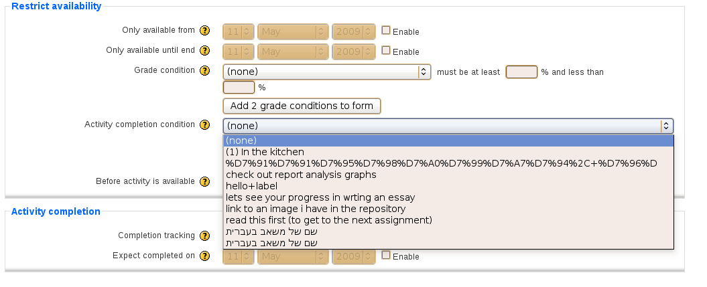707x287 pixels.
Task: Open the Grade condition dropdown
Action: [327, 72]
